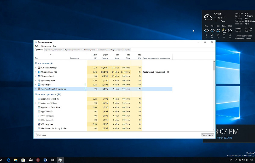This screenshot has width=255, height=163.
Task: Click the action_svc process icon
Action: 39,103
